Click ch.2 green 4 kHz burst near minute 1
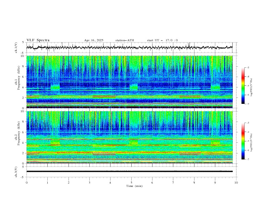This screenshot has height=205, width=266. [x=55, y=142]
